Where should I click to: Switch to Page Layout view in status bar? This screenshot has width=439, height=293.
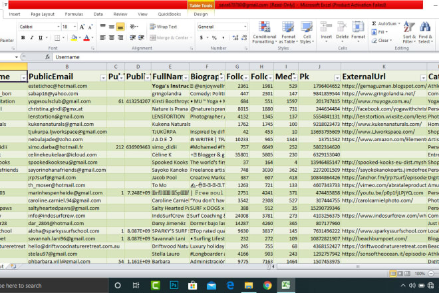tap(400, 274)
